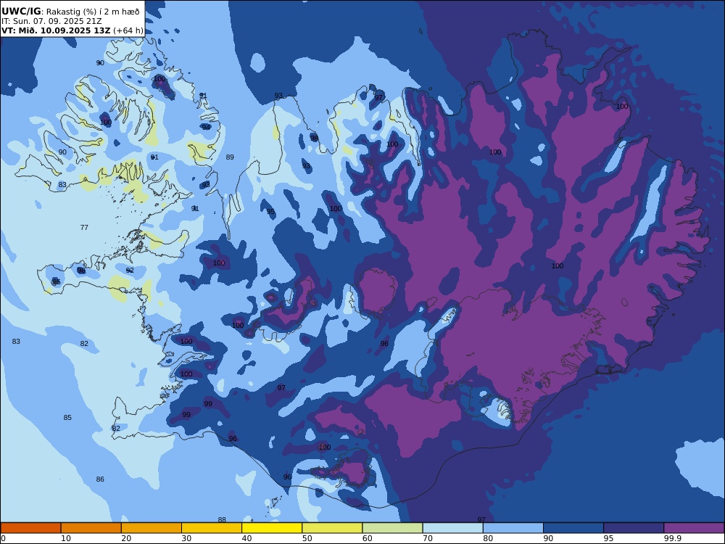Select the 30–40 golden legend swatch
Viewport: 725px width, 544px height.
tap(212, 528)
